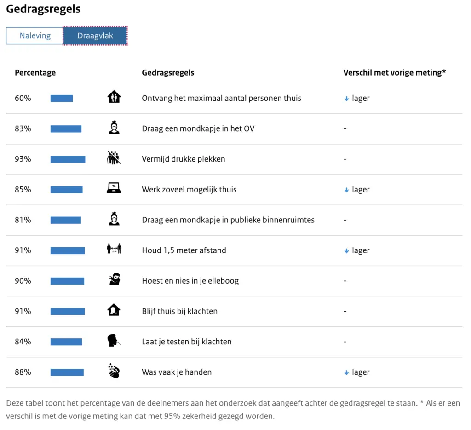The width and height of the screenshot is (471, 430).
Task: Click the cough in elbow icon
Action: point(114,280)
